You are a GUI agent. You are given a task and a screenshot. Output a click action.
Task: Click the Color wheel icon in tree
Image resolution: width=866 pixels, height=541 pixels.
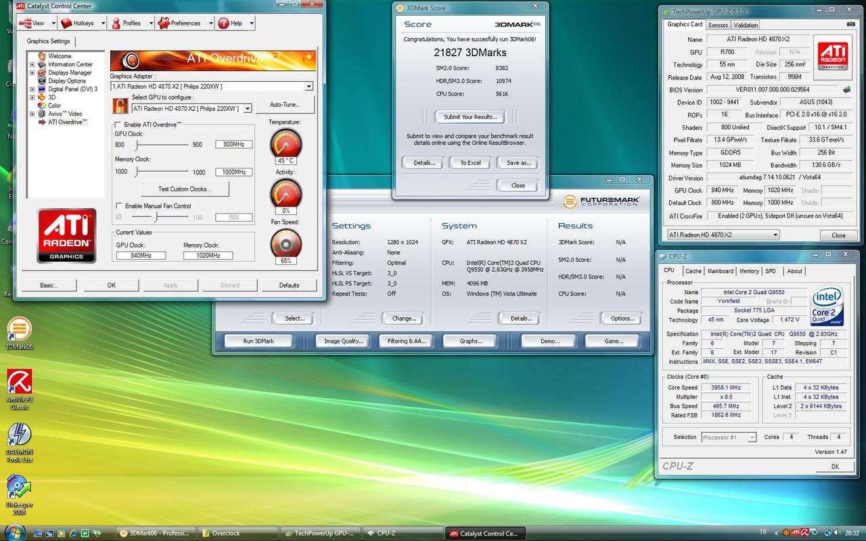point(42,105)
